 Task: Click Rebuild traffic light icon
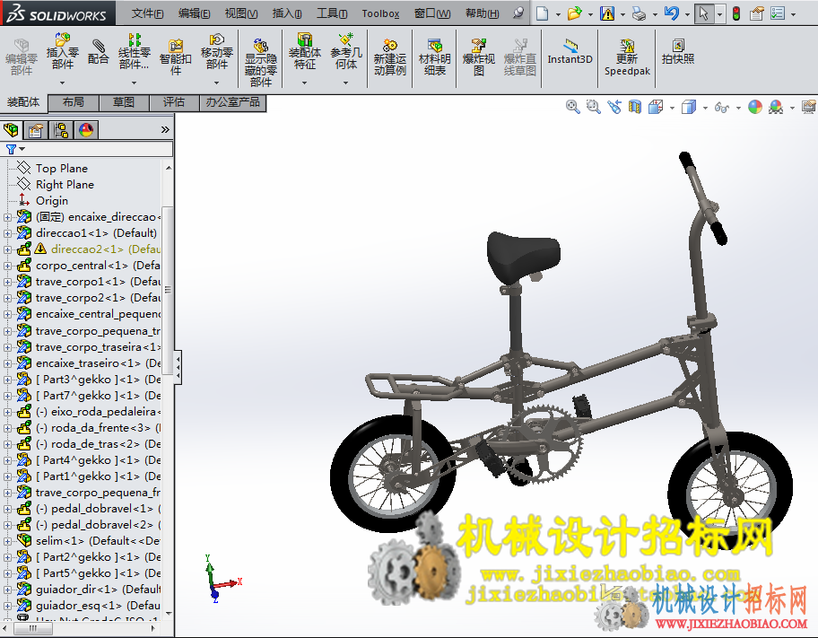pos(736,13)
